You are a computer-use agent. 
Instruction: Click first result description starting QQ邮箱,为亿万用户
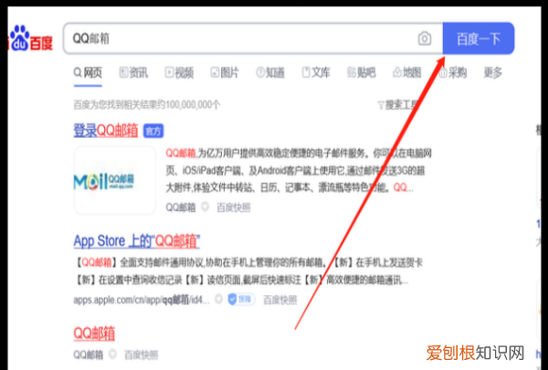point(299,171)
